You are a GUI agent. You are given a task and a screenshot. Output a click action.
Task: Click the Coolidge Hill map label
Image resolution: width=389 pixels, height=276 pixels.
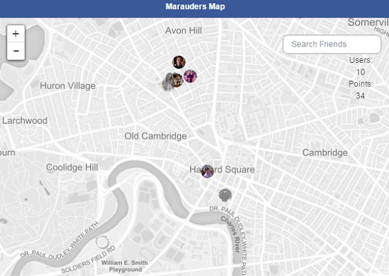pos(72,167)
